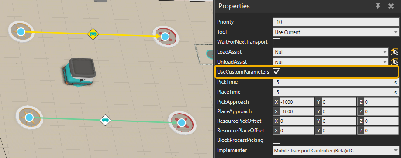Enable the WaitForNextTransport checkbox
The image size is (401, 158).
[x=277, y=41]
